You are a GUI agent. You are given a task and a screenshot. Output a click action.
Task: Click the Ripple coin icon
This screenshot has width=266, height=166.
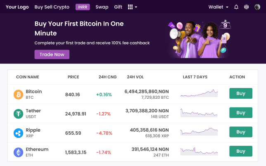pos(18,133)
